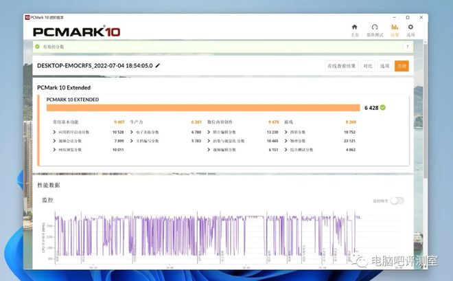Viewport: 453px width, 281px height.
Task: Switch to the 基准测试 benchmark tab
Action: [375, 30]
